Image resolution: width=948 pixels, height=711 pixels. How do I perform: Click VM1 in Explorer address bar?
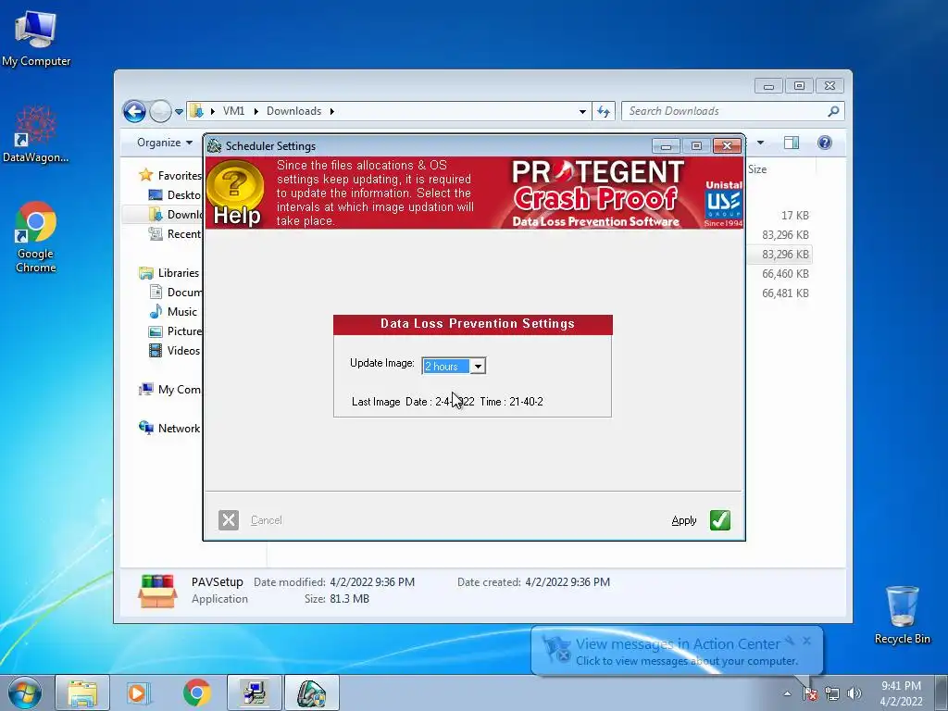233,111
